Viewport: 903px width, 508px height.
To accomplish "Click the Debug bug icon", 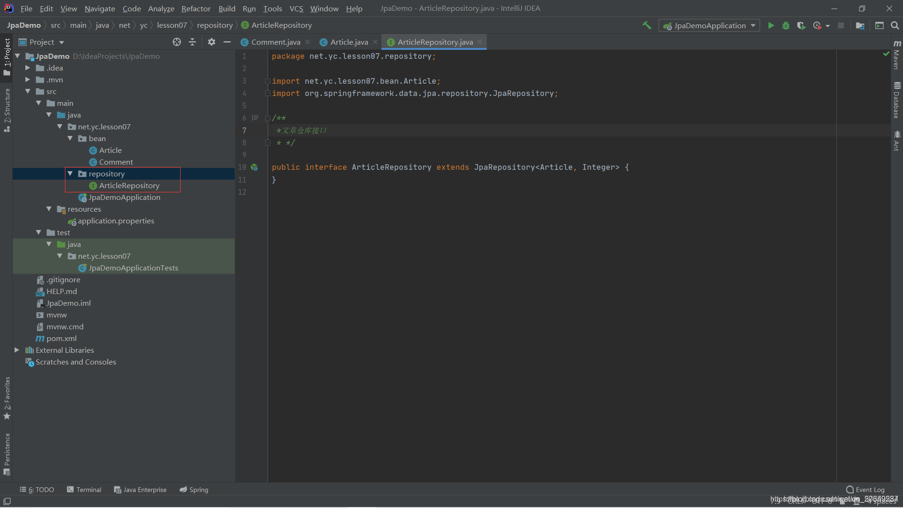I will pyautogui.click(x=786, y=25).
